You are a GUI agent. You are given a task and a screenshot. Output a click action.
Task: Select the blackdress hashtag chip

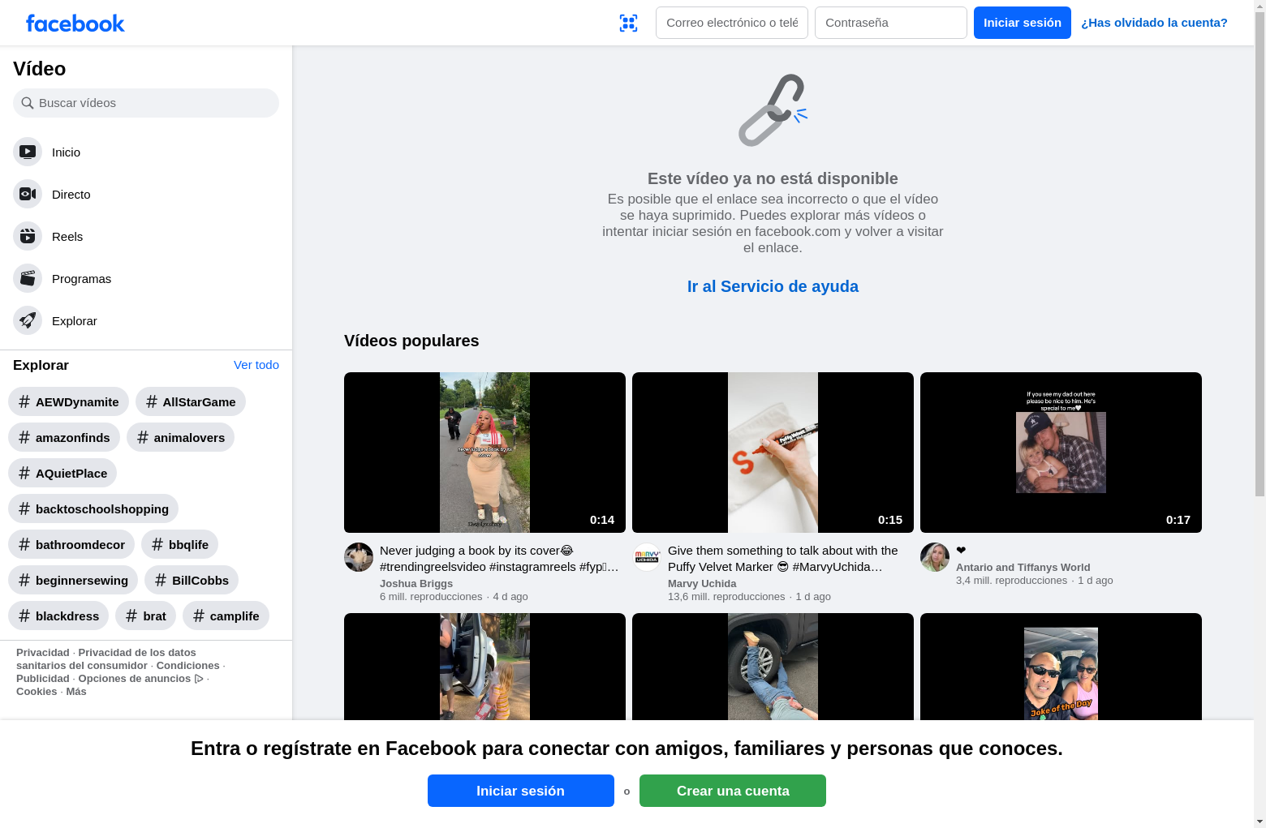(x=58, y=616)
